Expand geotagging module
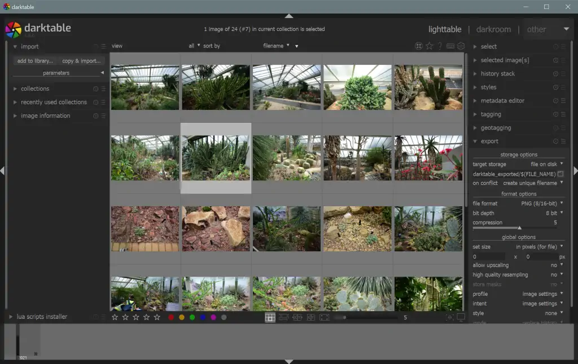Screen dimensions: 578x364 tap(475, 128)
